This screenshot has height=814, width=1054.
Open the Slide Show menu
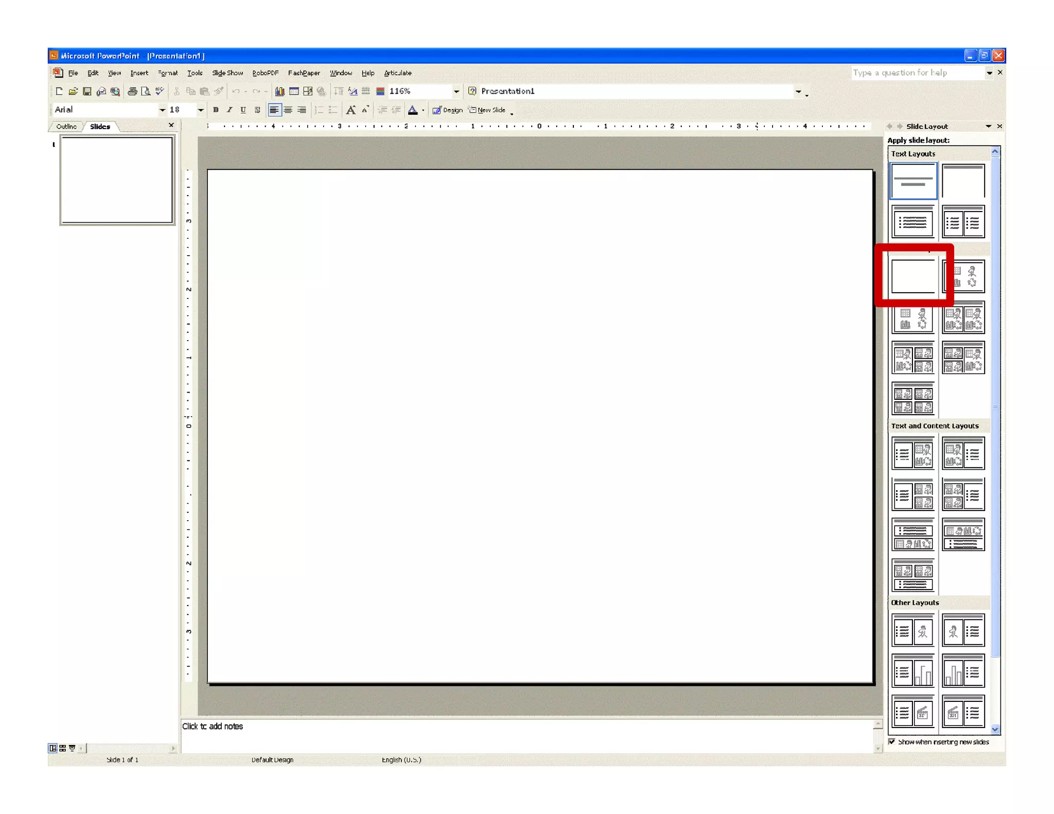tap(227, 73)
